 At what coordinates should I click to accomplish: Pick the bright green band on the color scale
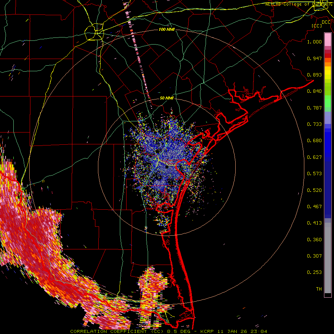(328, 101)
